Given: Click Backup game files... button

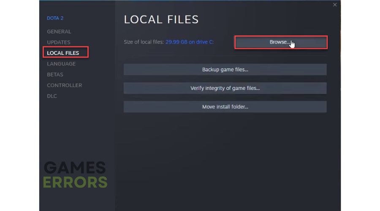Looking at the screenshot, I should click(x=225, y=70).
